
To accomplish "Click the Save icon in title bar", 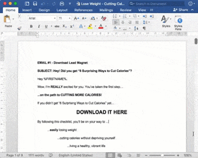I will [35, 4].
